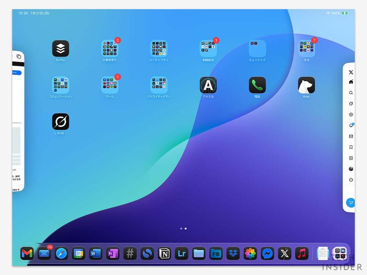Open the Bear notes app
This screenshot has width=367, height=275.
[x=306, y=85]
